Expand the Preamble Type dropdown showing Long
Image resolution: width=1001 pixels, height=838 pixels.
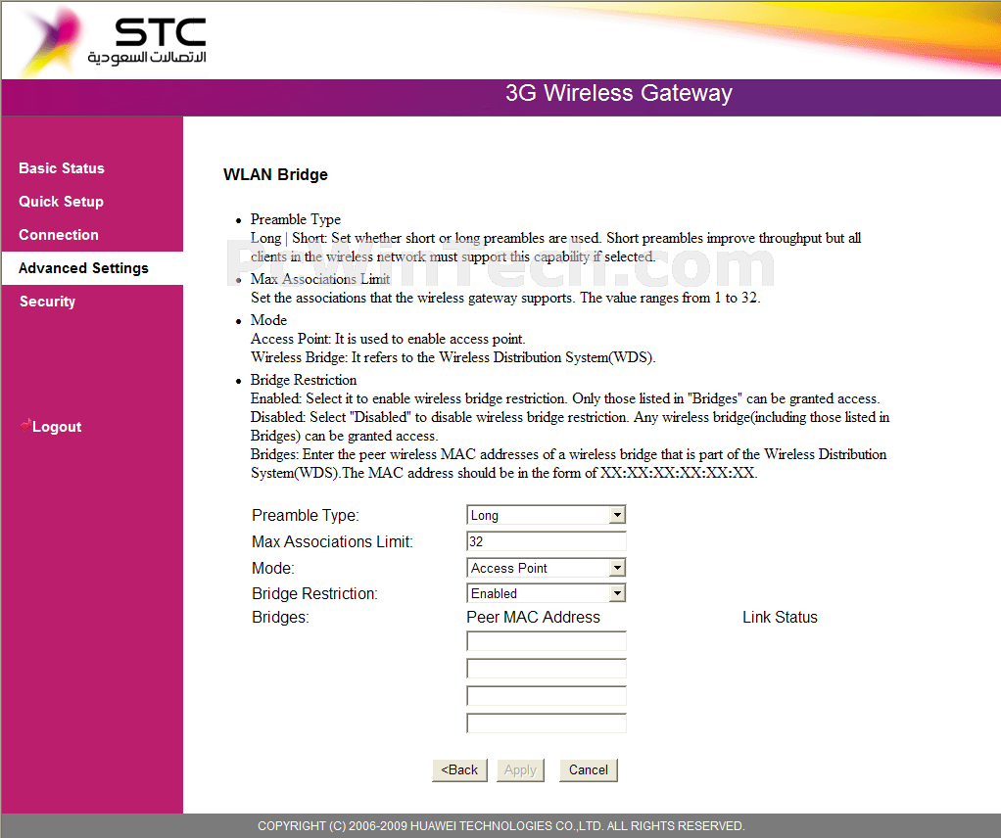coord(546,515)
